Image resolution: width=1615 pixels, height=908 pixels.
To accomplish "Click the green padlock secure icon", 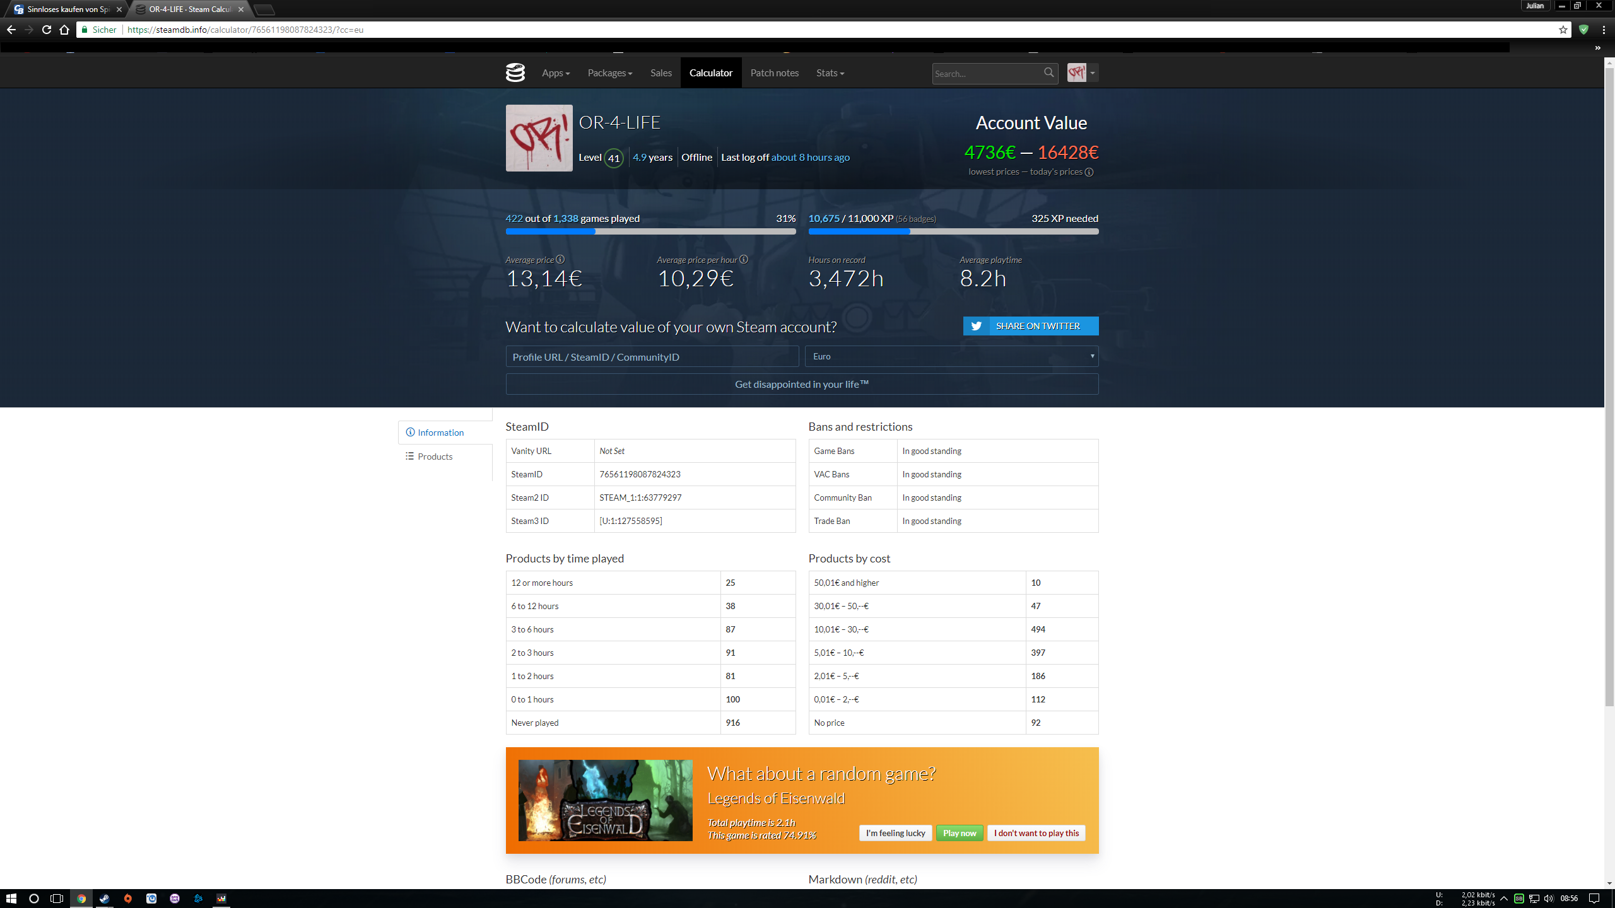I will (85, 30).
